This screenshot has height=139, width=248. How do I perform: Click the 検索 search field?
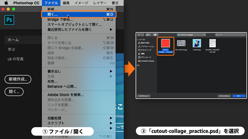click(230, 35)
